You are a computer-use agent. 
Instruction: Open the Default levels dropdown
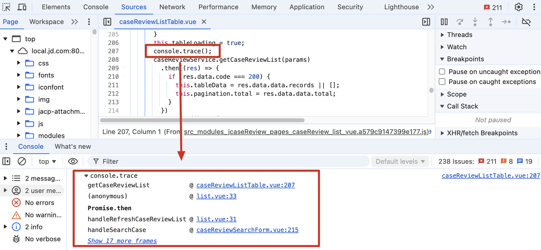[400, 162]
